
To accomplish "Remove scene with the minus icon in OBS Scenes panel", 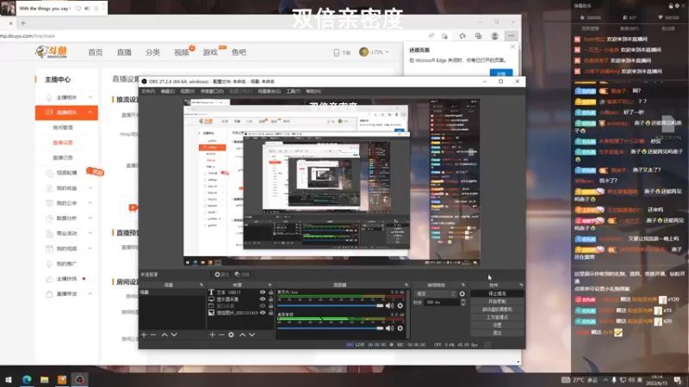I will [153, 335].
